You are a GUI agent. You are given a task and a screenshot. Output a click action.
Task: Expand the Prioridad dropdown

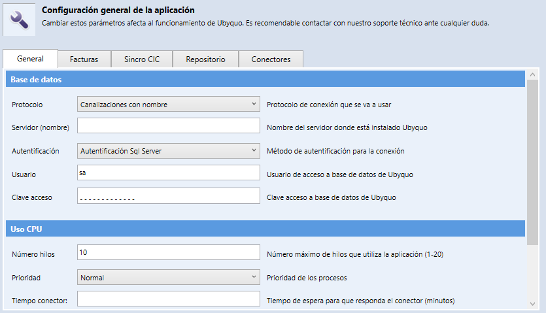click(169, 277)
